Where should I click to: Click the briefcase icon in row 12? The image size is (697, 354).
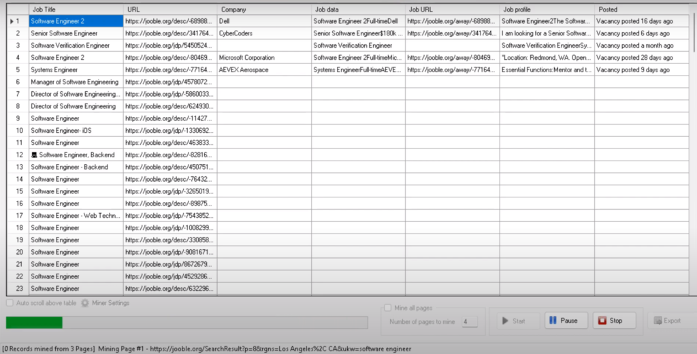[34, 155]
